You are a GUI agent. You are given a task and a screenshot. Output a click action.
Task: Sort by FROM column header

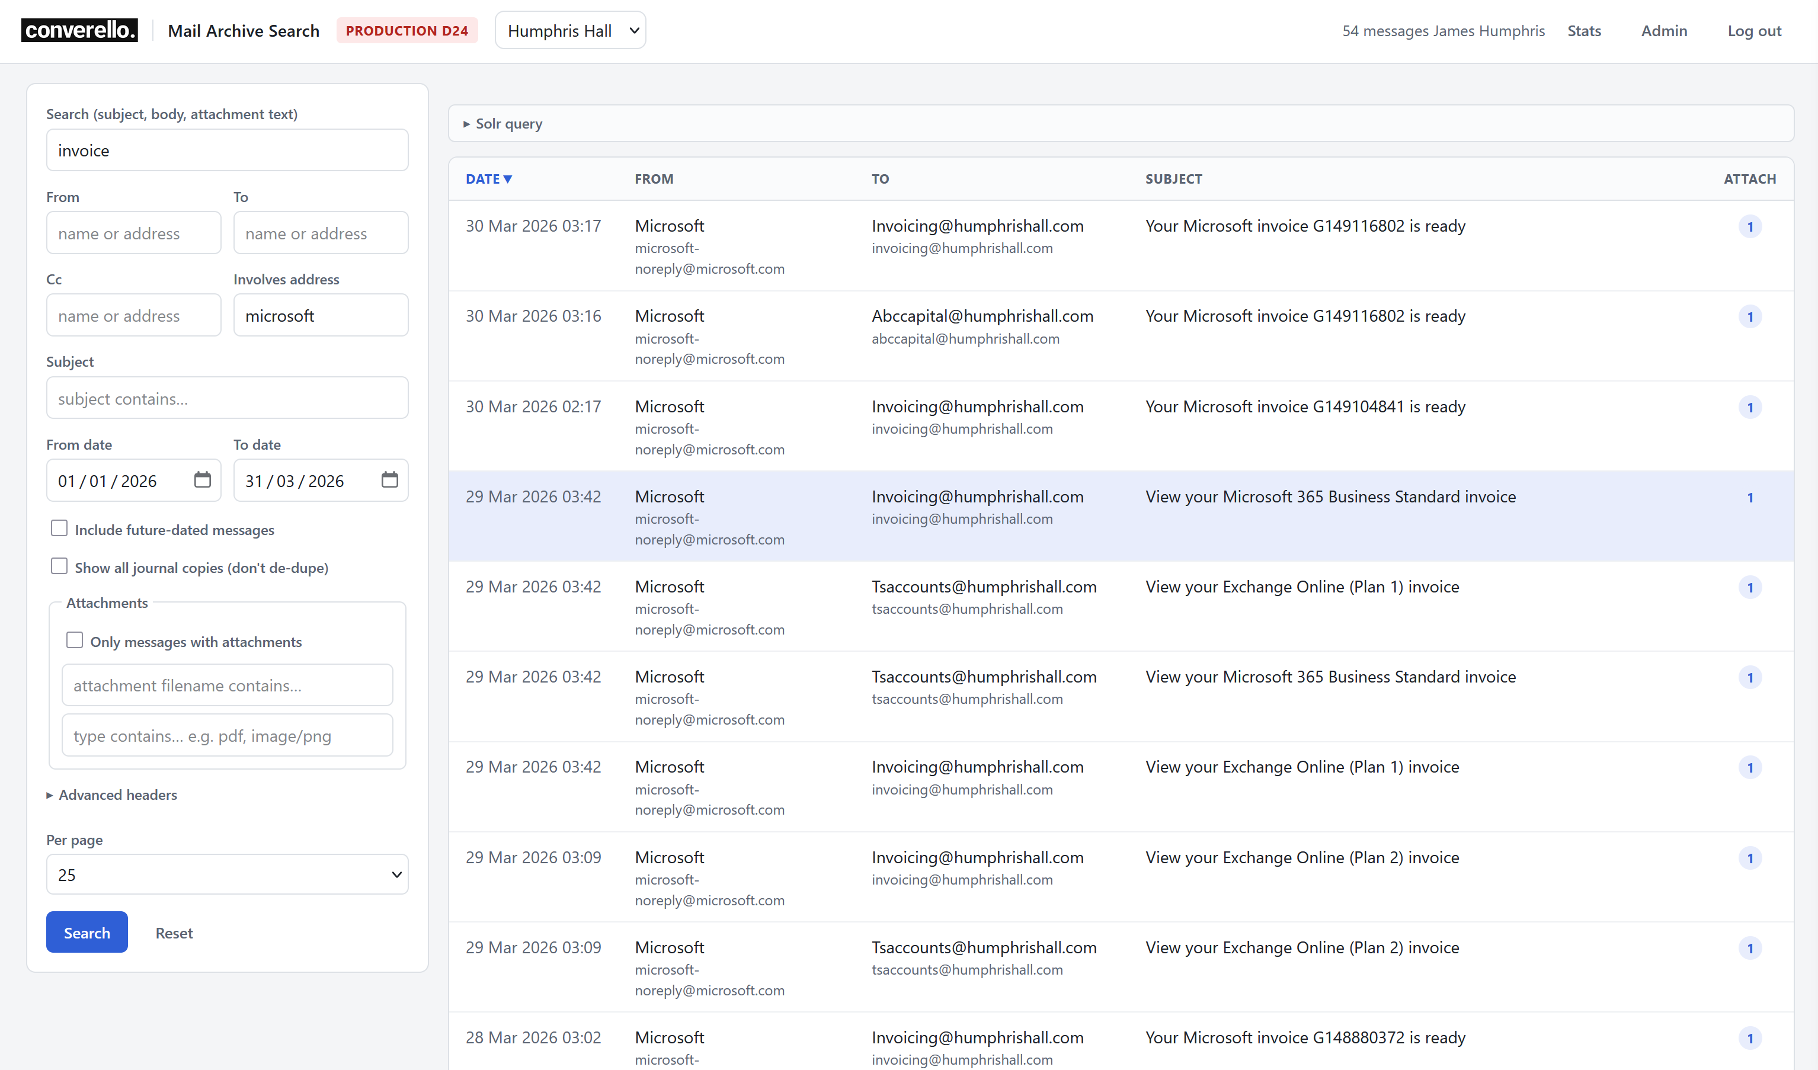(654, 179)
